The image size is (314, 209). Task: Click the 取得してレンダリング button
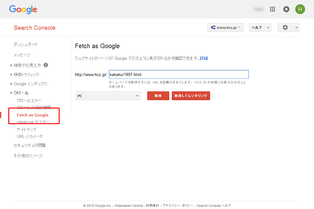pos(191,96)
